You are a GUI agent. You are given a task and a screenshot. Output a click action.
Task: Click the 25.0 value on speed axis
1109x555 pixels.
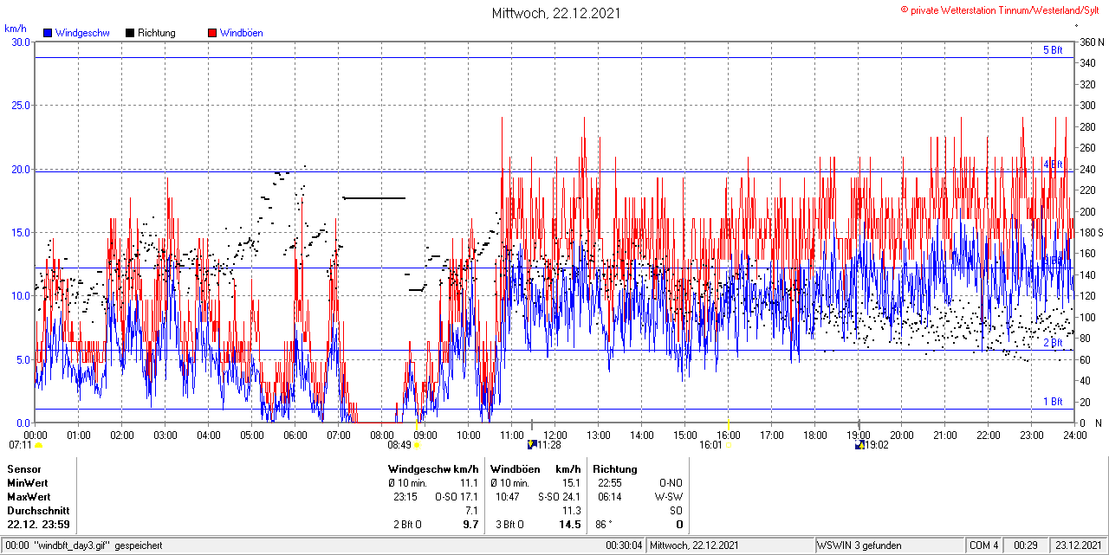20,105
